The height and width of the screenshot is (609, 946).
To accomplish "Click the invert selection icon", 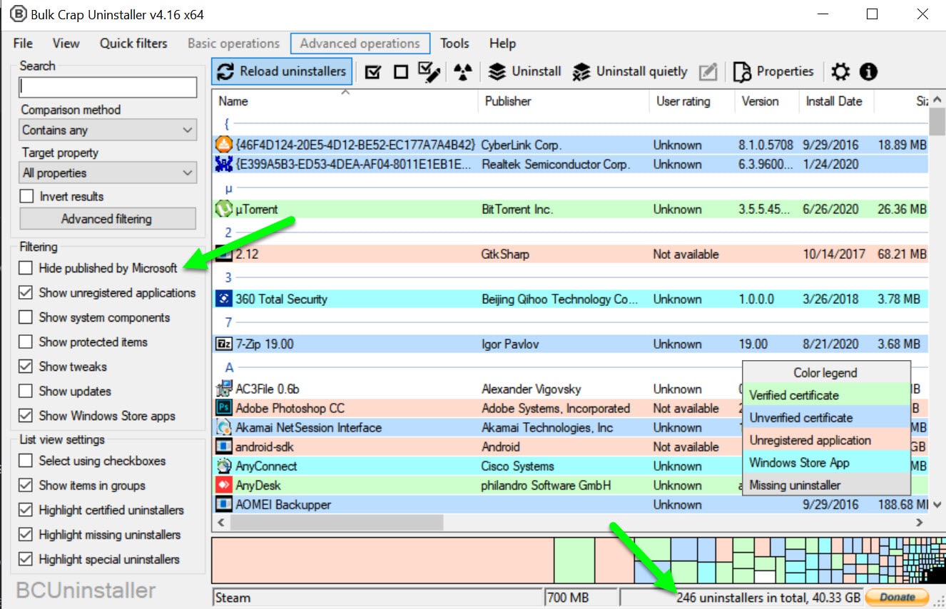I will (x=429, y=72).
